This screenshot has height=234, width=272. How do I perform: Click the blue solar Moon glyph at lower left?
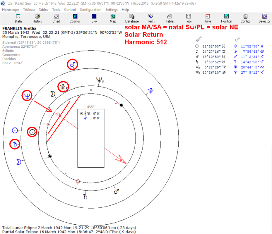point(18,162)
